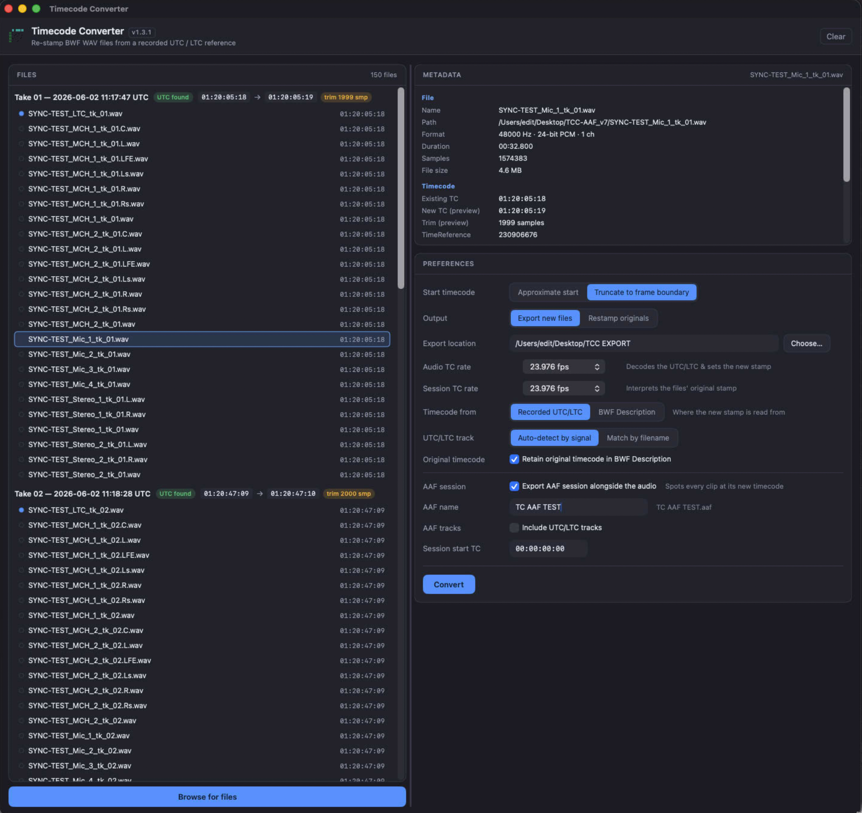Viewport: 862px width, 813px height.
Task: Enable Include UTC/LTC tracks checkbox
Action: click(x=514, y=528)
